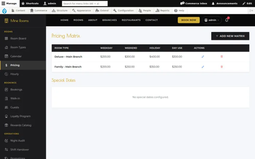
Task: Go to BRANCHES in site navigation
Action: (109, 20)
